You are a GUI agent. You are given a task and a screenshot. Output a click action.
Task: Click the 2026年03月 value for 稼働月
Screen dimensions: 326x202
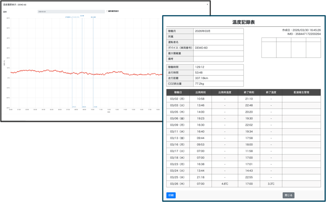218,31
